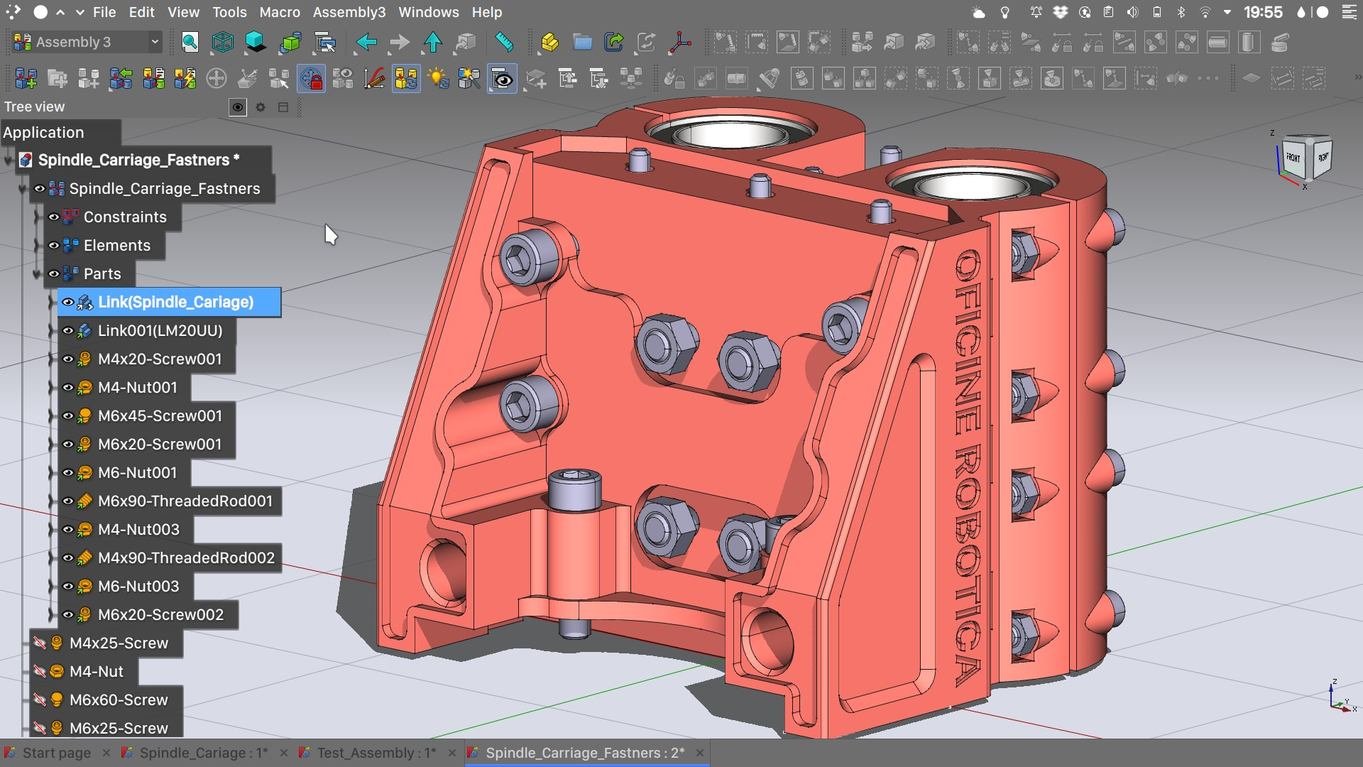
Task: Open the Macro menu
Action: (279, 12)
